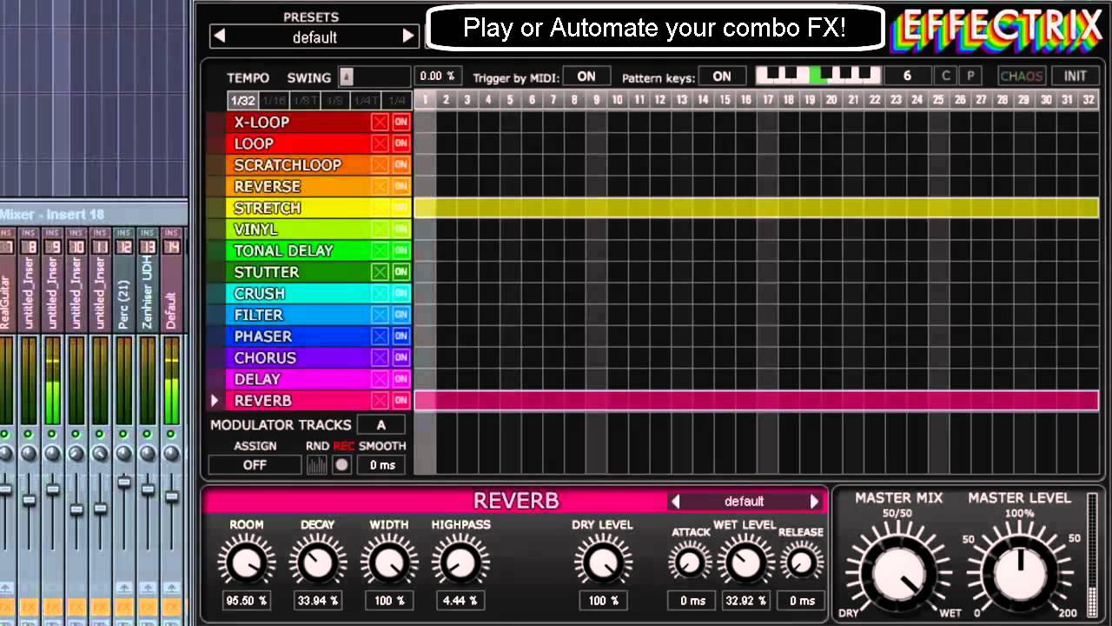Select the 1/8T tempo division

click(x=305, y=101)
